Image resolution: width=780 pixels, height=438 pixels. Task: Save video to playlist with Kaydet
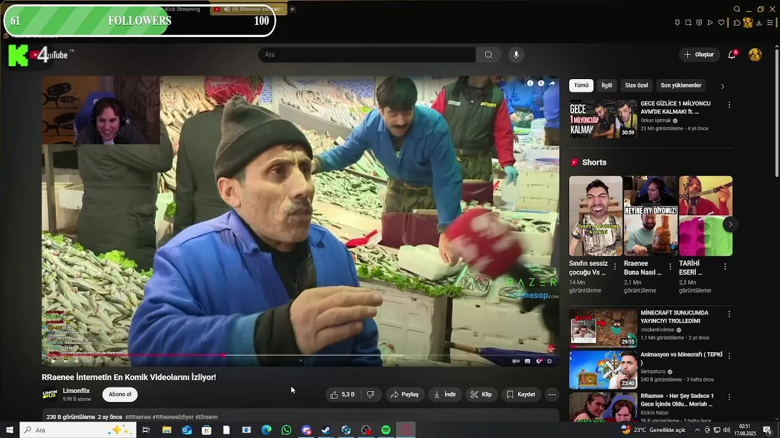point(520,395)
